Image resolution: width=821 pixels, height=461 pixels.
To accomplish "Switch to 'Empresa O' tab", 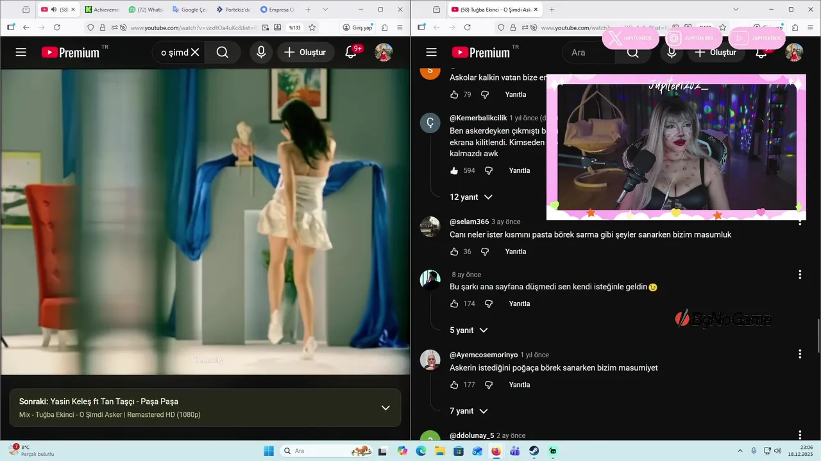I will click(x=276, y=10).
